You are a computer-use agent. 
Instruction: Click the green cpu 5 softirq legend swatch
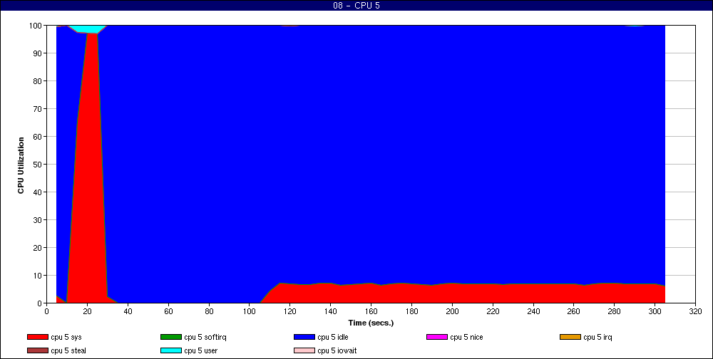coord(170,337)
